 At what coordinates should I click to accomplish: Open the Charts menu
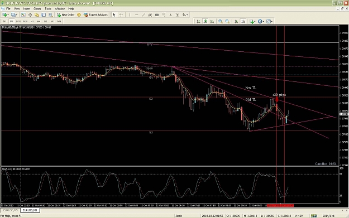point(37,9)
